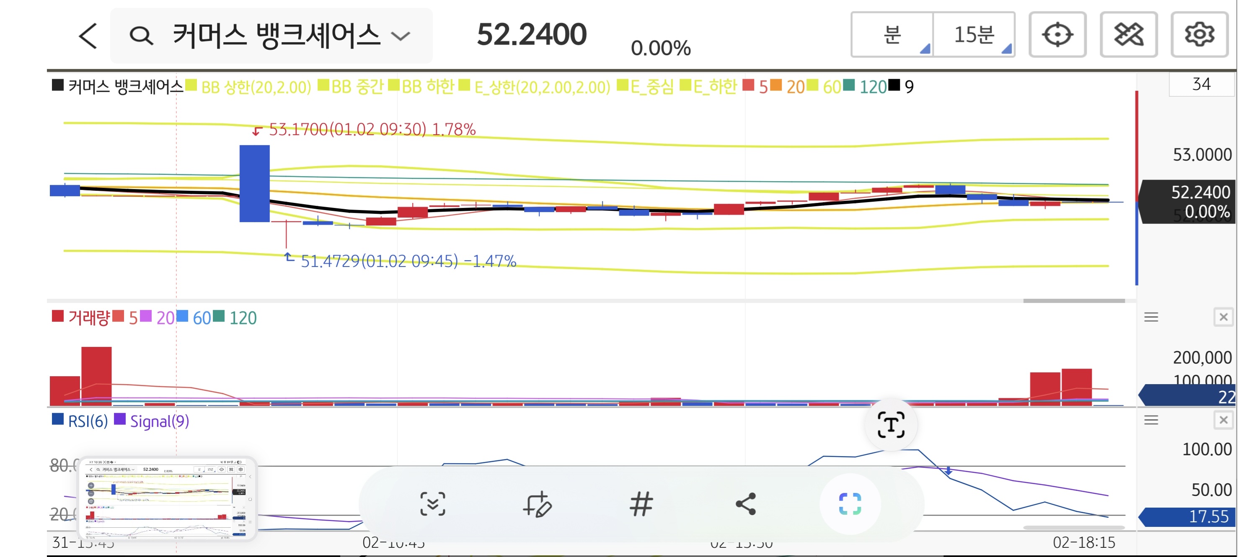This screenshot has height=557, width=1238.
Task: Tap the back arrow icon
Action: tap(88, 36)
